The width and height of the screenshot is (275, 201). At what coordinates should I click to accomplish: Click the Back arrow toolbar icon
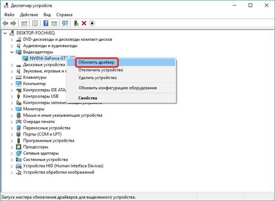click(5, 23)
